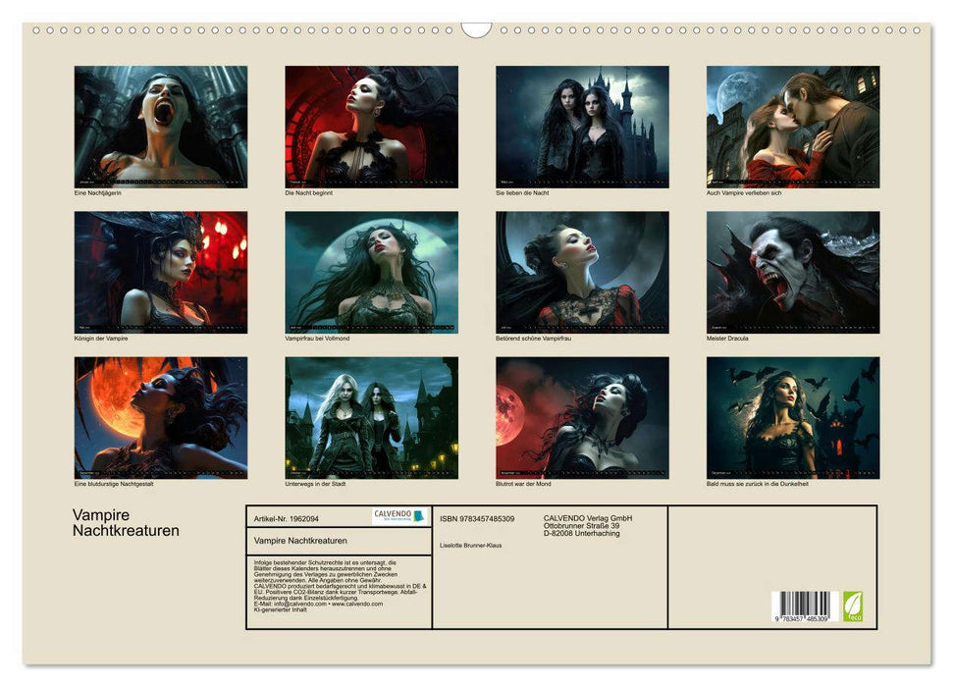Click the hanging hole punch at top center

click(x=476, y=27)
